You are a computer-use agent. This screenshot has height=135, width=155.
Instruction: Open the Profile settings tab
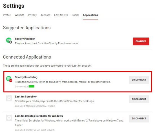click(x=7, y=15)
